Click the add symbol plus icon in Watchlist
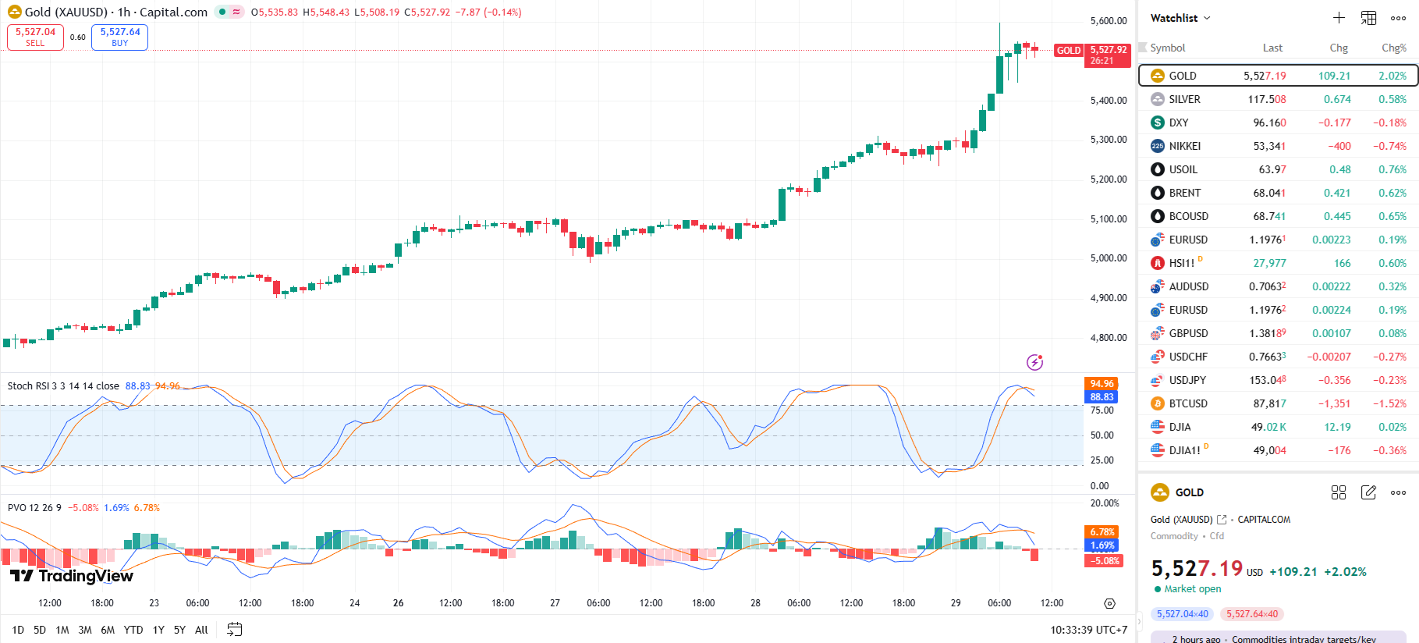This screenshot has height=643, width=1419. [1339, 18]
